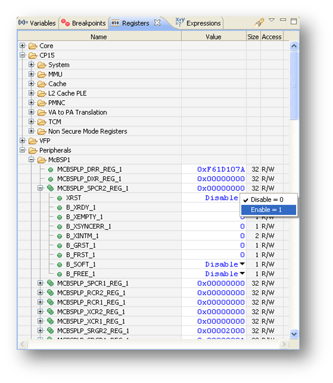Click the McBSP1 folder icon

pyautogui.click(x=42, y=160)
